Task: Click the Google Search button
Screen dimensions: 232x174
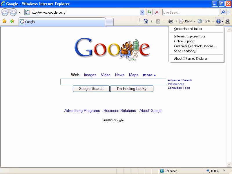Action: pyautogui.click(x=91, y=89)
